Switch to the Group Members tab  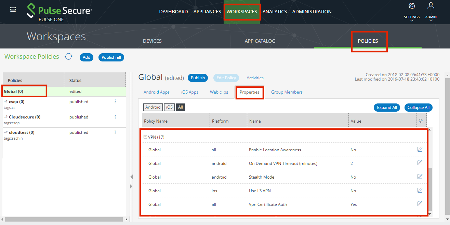coord(287,92)
